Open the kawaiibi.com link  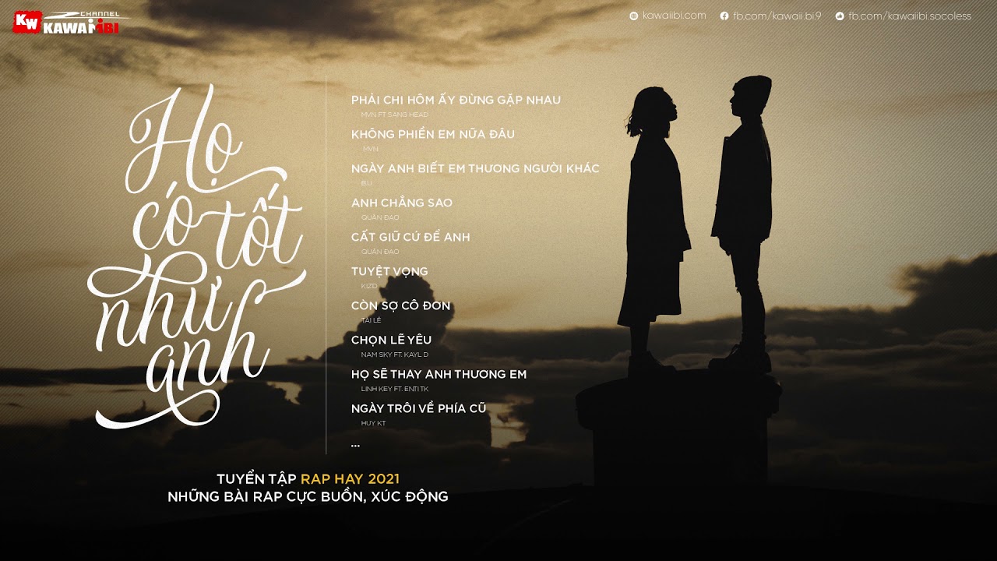674,16
